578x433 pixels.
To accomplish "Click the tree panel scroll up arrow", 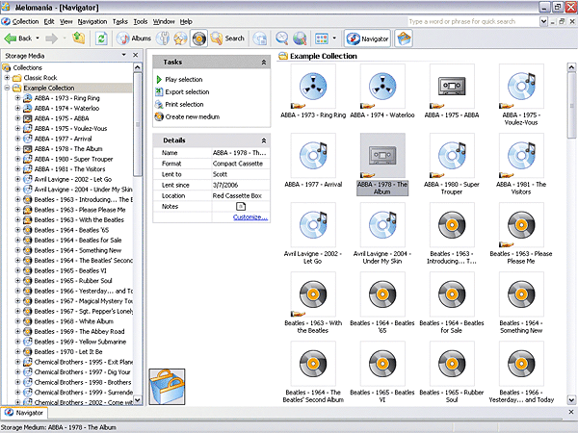I will click(x=137, y=67).
